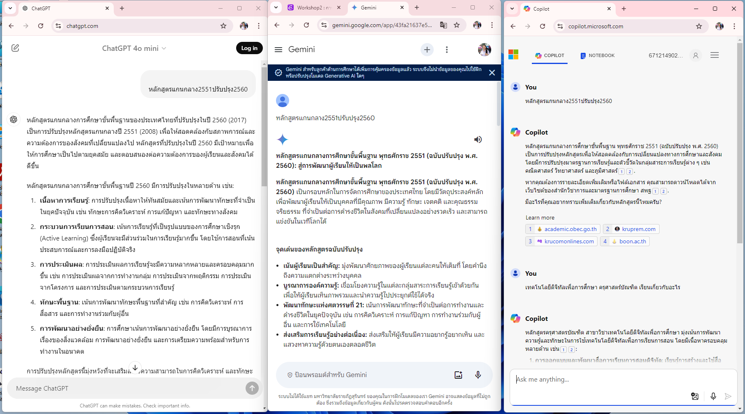
Task: Click the Gemini upload image icon
Action: point(458,375)
